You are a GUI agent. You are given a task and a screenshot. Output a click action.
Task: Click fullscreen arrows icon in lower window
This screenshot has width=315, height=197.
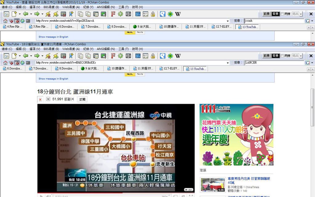(x=128, y=56)
